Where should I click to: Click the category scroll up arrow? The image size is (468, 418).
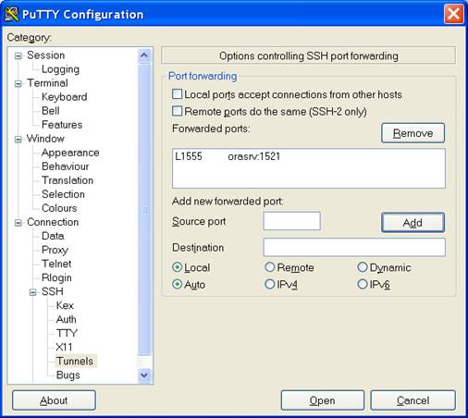(x=144, y=55)
